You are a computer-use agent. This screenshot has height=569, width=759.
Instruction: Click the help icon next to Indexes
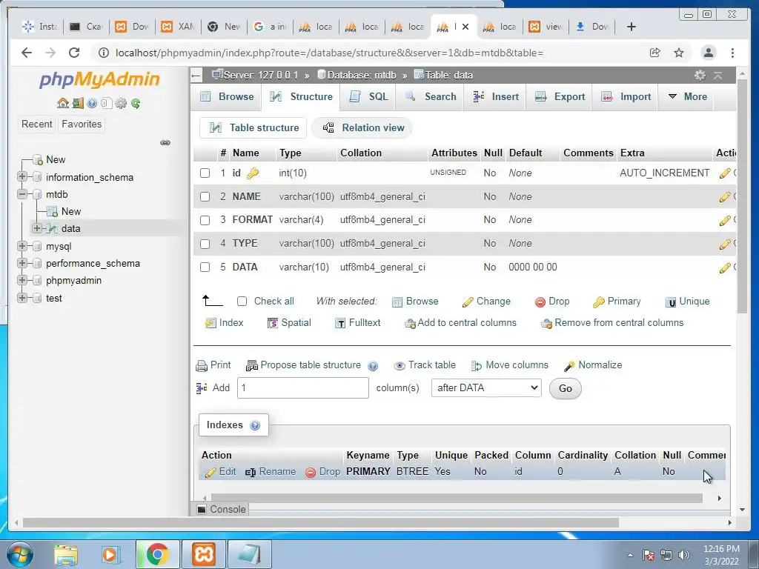255,425
